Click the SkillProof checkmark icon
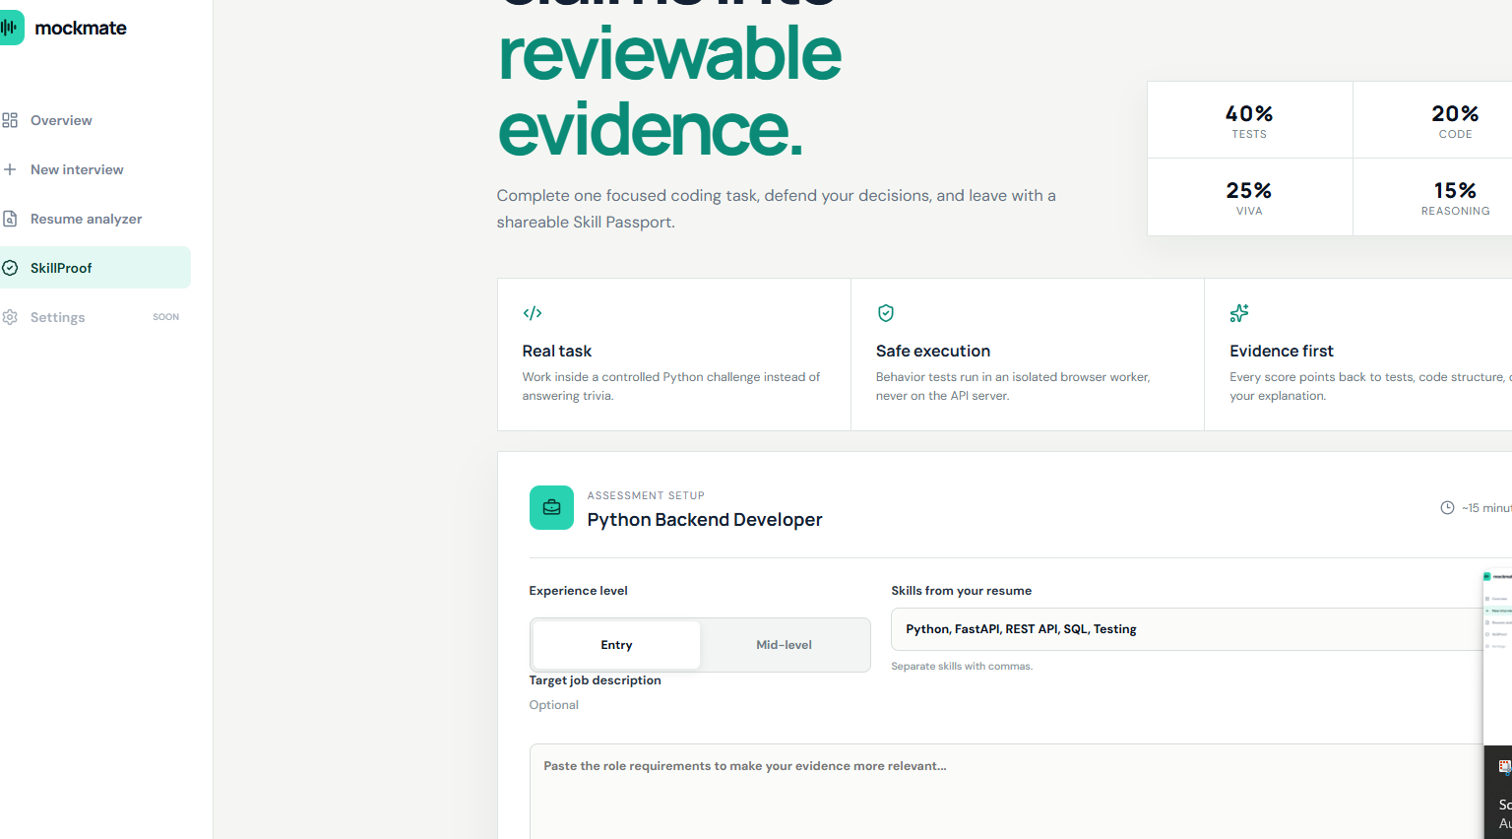 pos(10,268)
